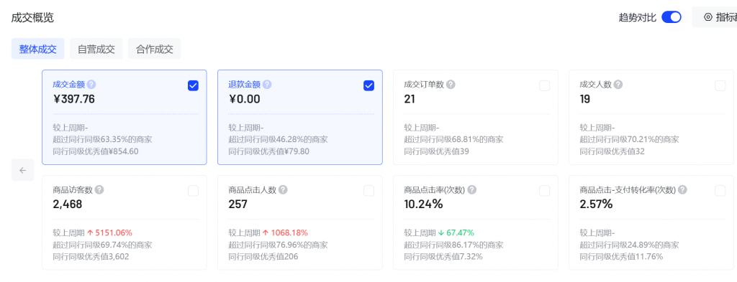
Task: Check the 成交订单数 checkbox
Action: click(x=544, y=85)
